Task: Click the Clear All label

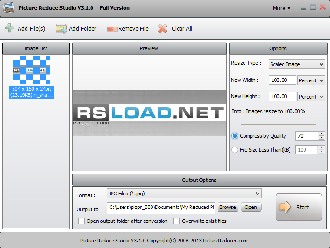Action: click(x=182, y=29)
